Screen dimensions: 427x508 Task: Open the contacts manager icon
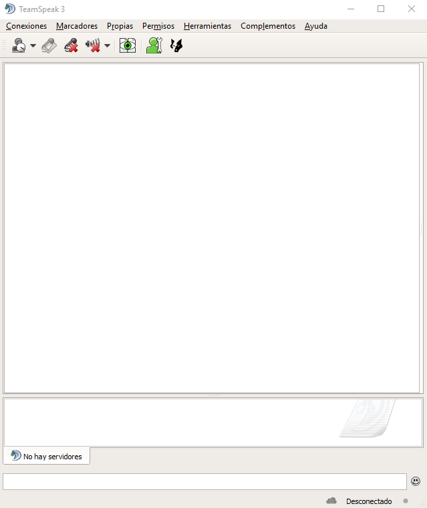tap(154, 45)
